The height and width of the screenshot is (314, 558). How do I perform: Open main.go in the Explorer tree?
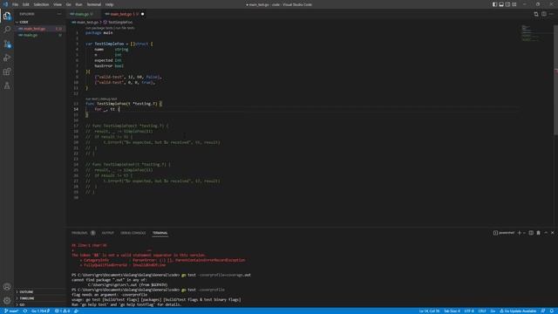[x=39, y=35]
